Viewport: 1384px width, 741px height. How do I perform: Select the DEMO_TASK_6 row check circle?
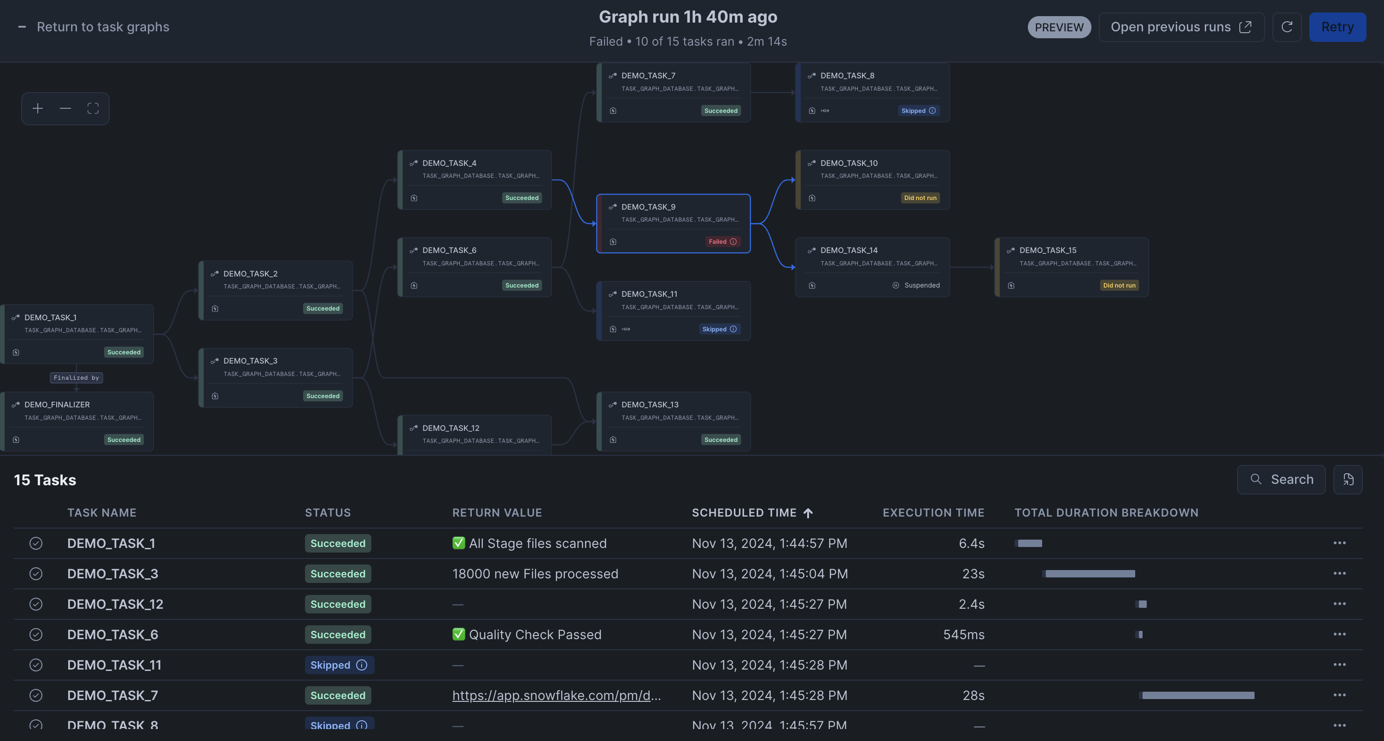(x=36, y=635)
